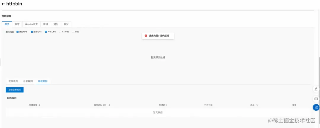
Task: Switch to the 重写 policy tab
Action: pyautogui.click(x=17, y=24)
